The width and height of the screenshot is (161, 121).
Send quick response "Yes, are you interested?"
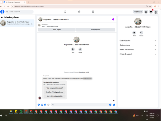(55, 88)
